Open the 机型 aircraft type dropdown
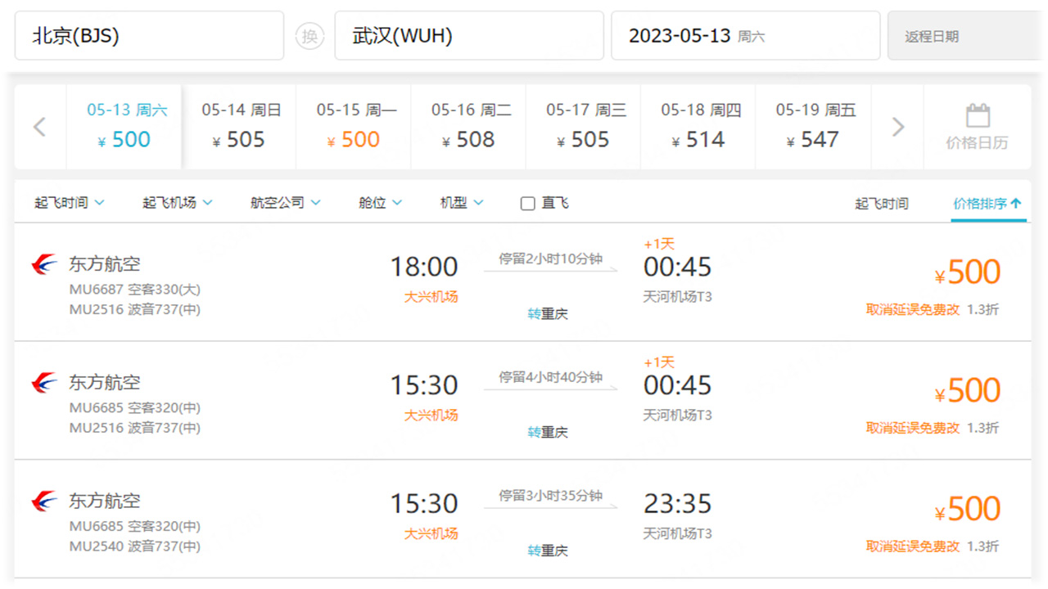The height and width of the screenshot is (589, 1048). point(461,202)
